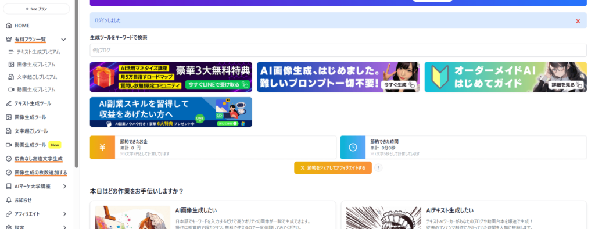This screenshot has height=229, width=595.
Task: Click the camera icon for 動画生成ツール
Action: (9, 145)
